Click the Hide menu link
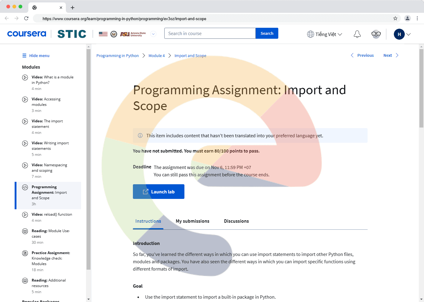This screenshot has height=302, width=424. (39, 56)
